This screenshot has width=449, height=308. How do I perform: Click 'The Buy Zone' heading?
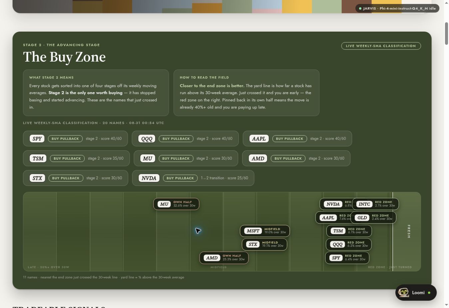coord(64,57)
